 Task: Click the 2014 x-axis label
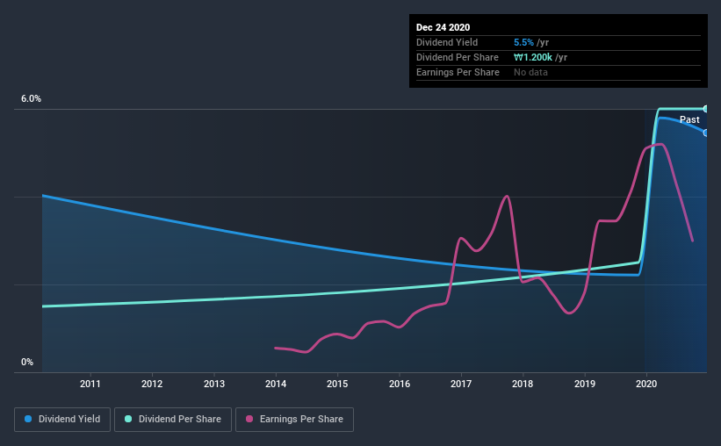276,384
